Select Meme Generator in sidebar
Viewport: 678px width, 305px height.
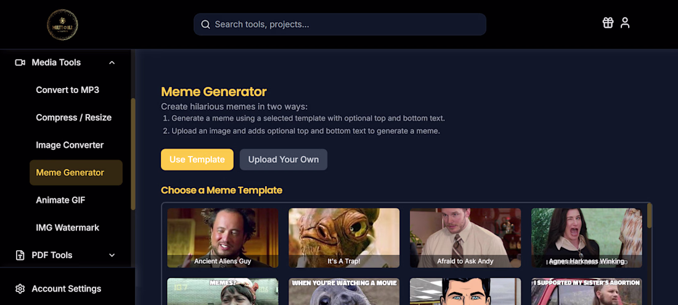coord(76,173)
